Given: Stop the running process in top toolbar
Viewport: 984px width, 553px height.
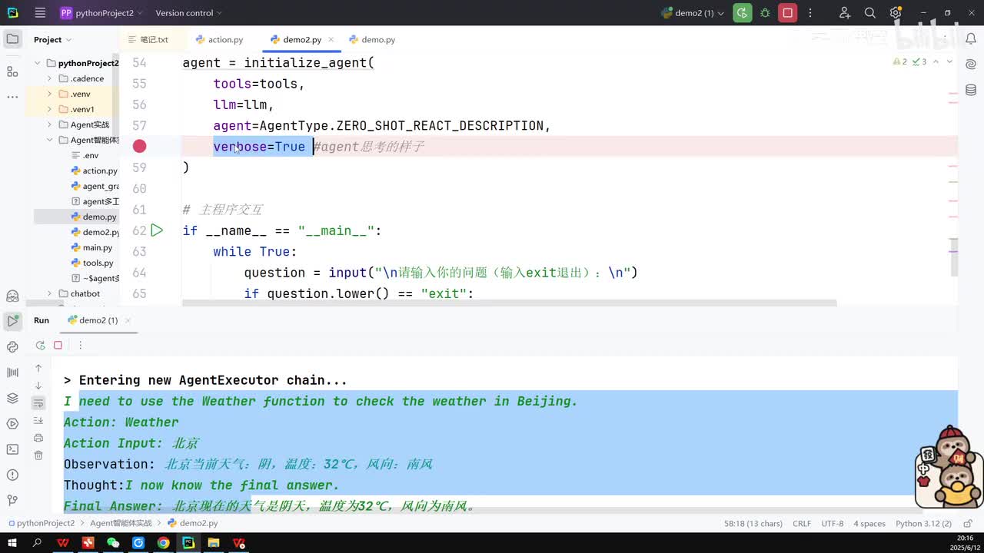Looking at the screenshot, I should 788,13.
